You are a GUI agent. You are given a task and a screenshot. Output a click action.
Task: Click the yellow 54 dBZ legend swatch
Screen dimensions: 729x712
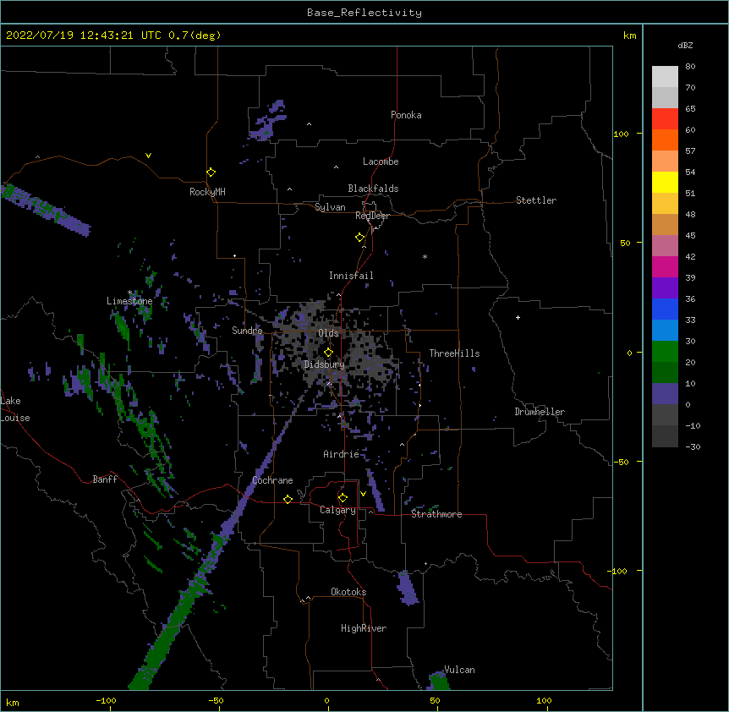click(x=665, y=182)
